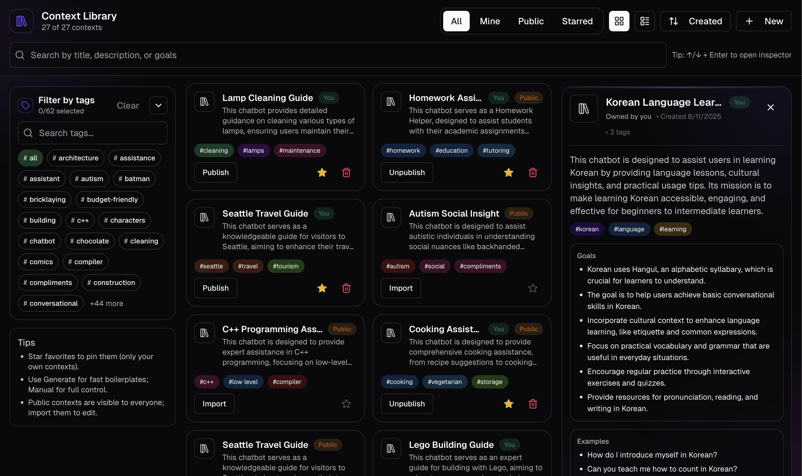
Task: Click Lamp Cleaning Guide card library icon
Action: 204,102
